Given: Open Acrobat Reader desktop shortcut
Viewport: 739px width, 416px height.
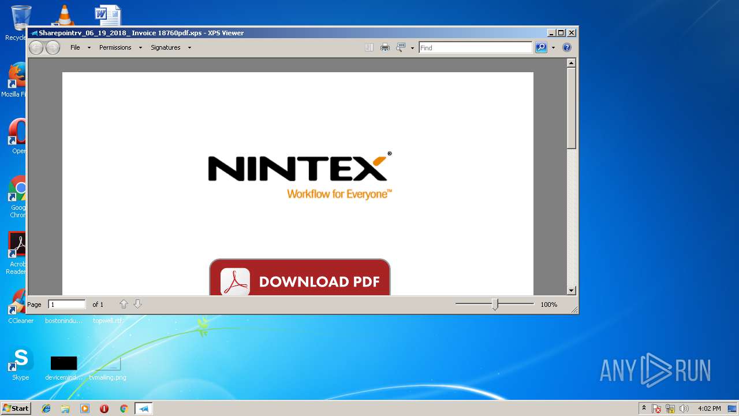Looking at the screenshot, I should (17, 253).
